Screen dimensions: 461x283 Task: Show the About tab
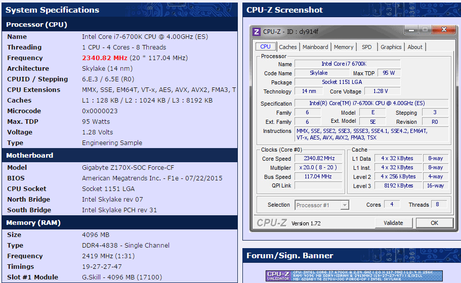click(415, 47)
